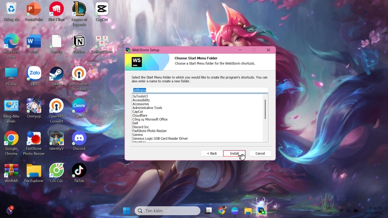Select Genesys Logic USB Card Reader Driver

pos(160,139)
